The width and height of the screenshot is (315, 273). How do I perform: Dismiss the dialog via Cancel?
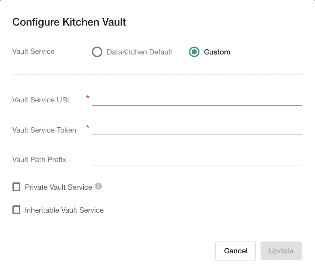pyautogui.click(x=235, y=250)
